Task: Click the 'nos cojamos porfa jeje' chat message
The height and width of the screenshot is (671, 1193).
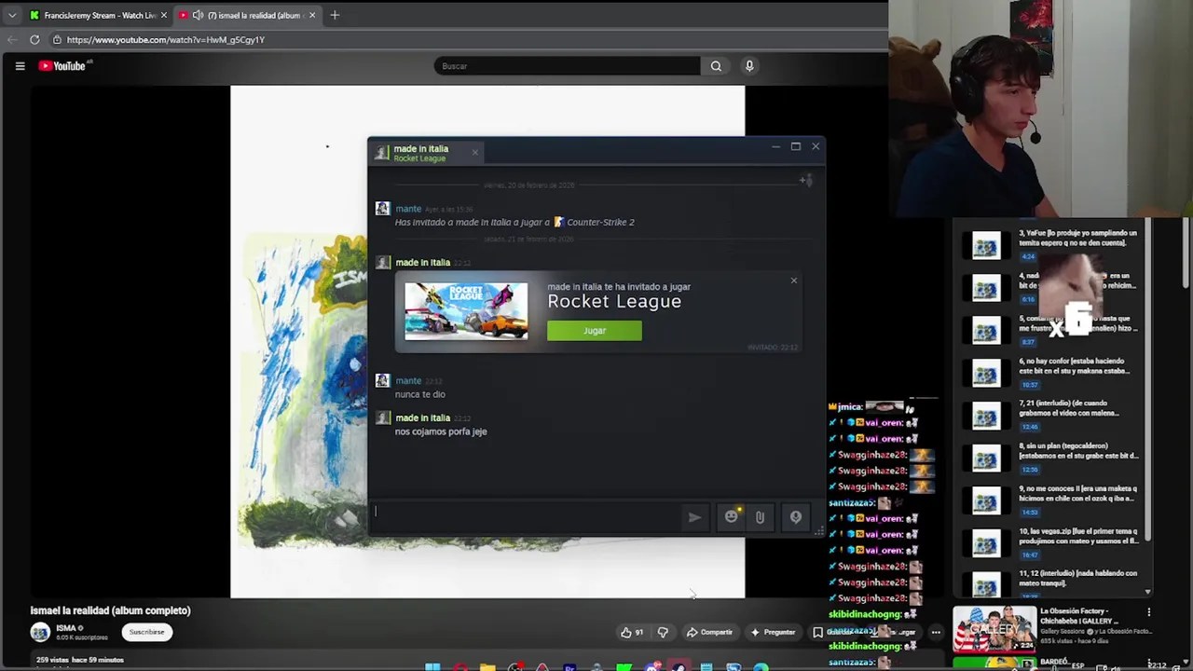Action: [x=441, y=431]
